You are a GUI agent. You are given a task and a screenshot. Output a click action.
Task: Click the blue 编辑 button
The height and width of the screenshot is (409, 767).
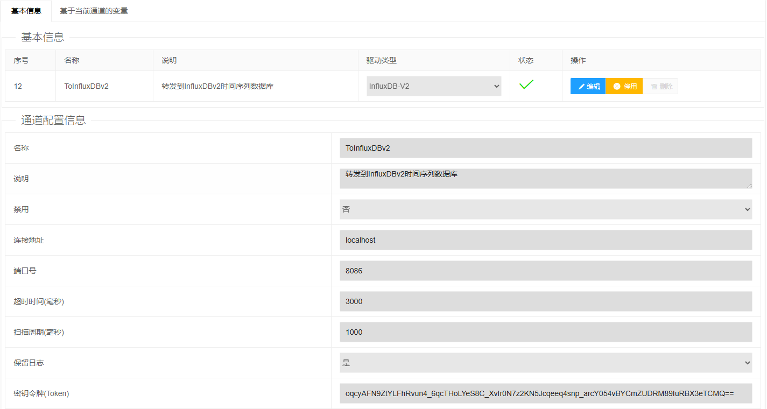click(588, 86)
